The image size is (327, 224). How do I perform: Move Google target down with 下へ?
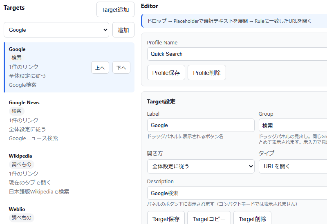pyautogui.click(x=121, y=68)
